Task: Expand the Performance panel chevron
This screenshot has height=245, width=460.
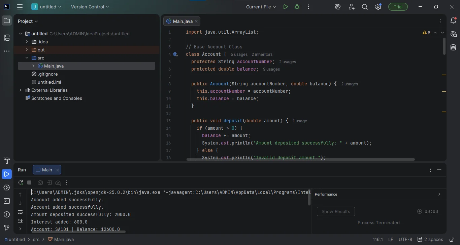Action: click(x=439, y=194)
